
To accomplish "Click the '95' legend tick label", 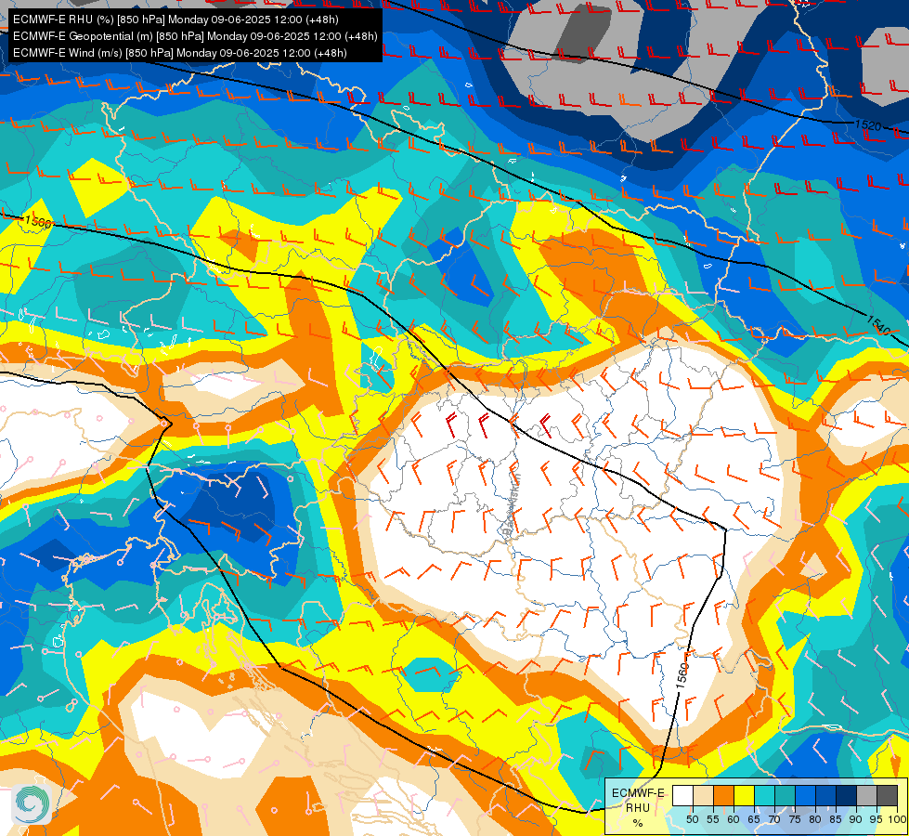I will pyautogui.click(x=877, y=819).
